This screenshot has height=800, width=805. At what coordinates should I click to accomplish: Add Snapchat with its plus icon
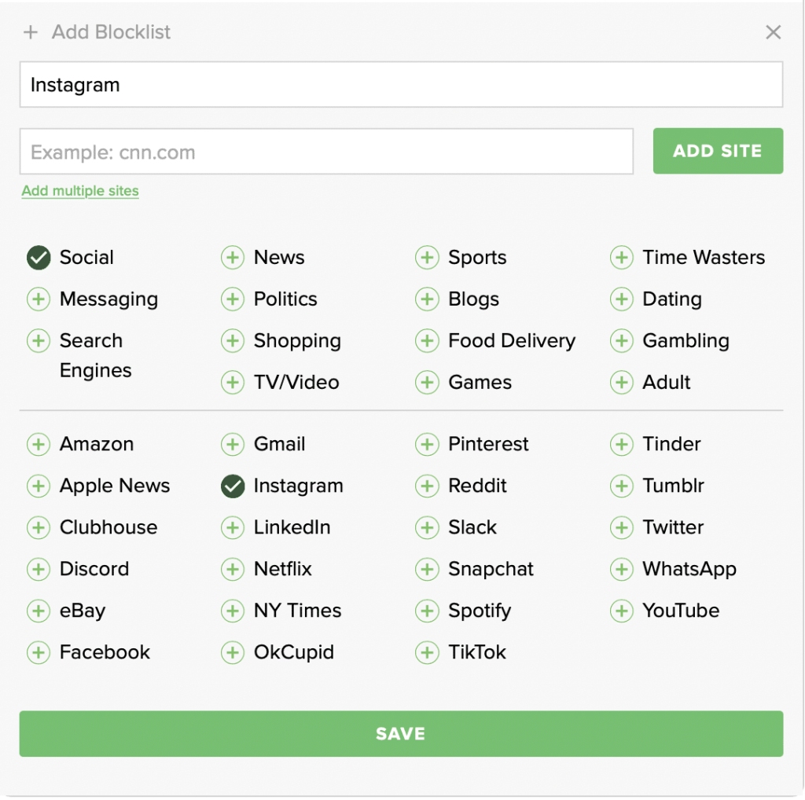[427, 569]
